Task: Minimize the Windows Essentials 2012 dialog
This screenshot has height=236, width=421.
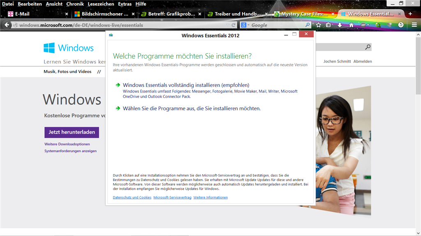Action: click(x=286, y=34)
